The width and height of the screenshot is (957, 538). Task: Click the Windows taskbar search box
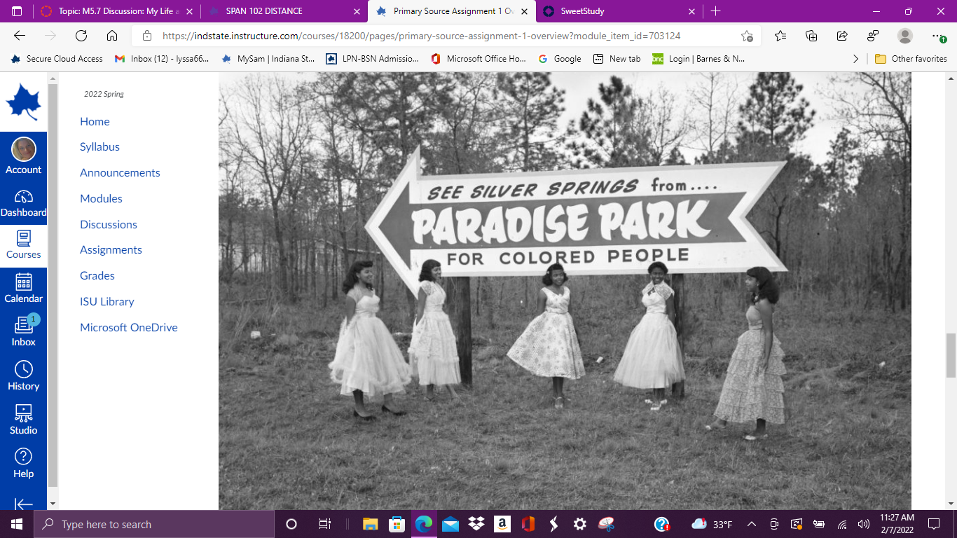coord(154,524)
